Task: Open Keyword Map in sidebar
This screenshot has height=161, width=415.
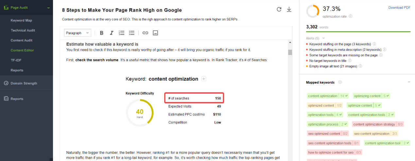Action: coord(21,20)
